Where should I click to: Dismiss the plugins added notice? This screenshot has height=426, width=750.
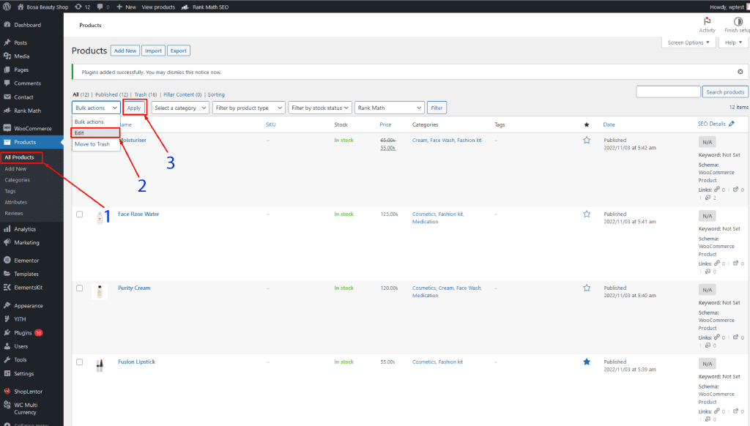click(x=740, y=72)
